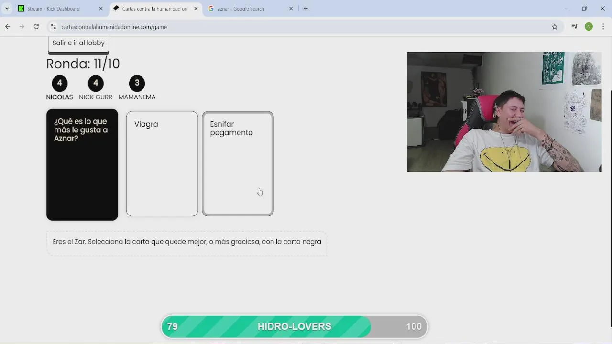Choose the Esnifar pegamento card
The width and height of the screenshot is (612, 344).
pos(238,164)
